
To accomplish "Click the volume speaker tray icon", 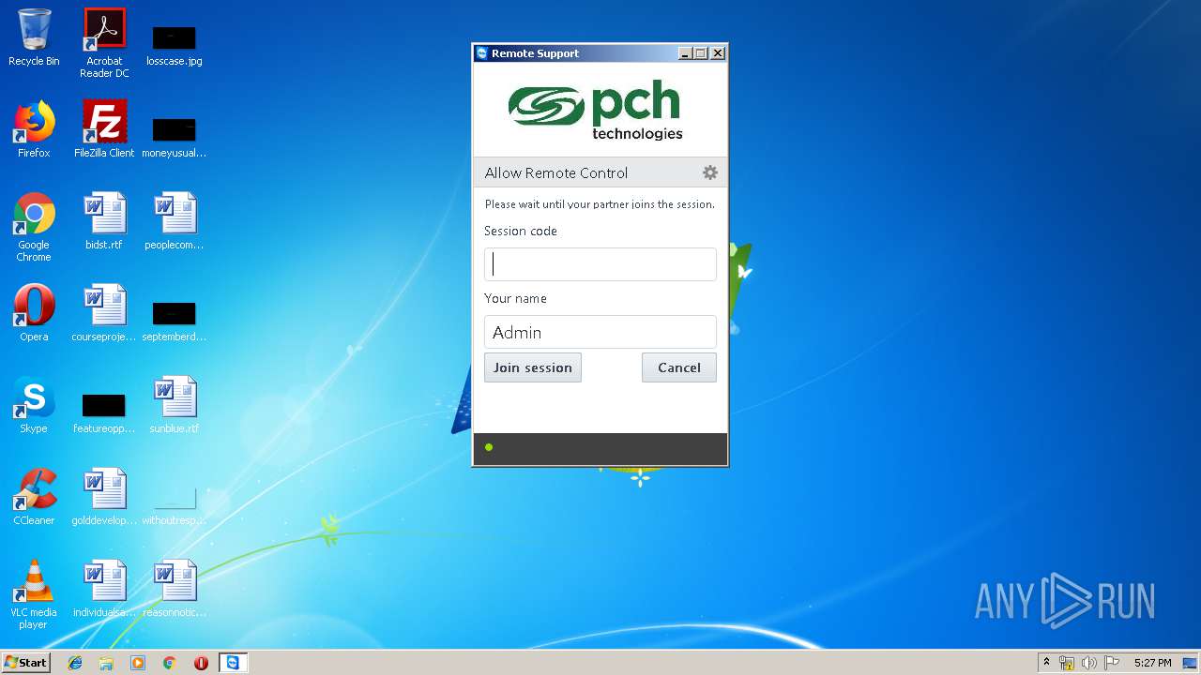I will point(1088,663).
